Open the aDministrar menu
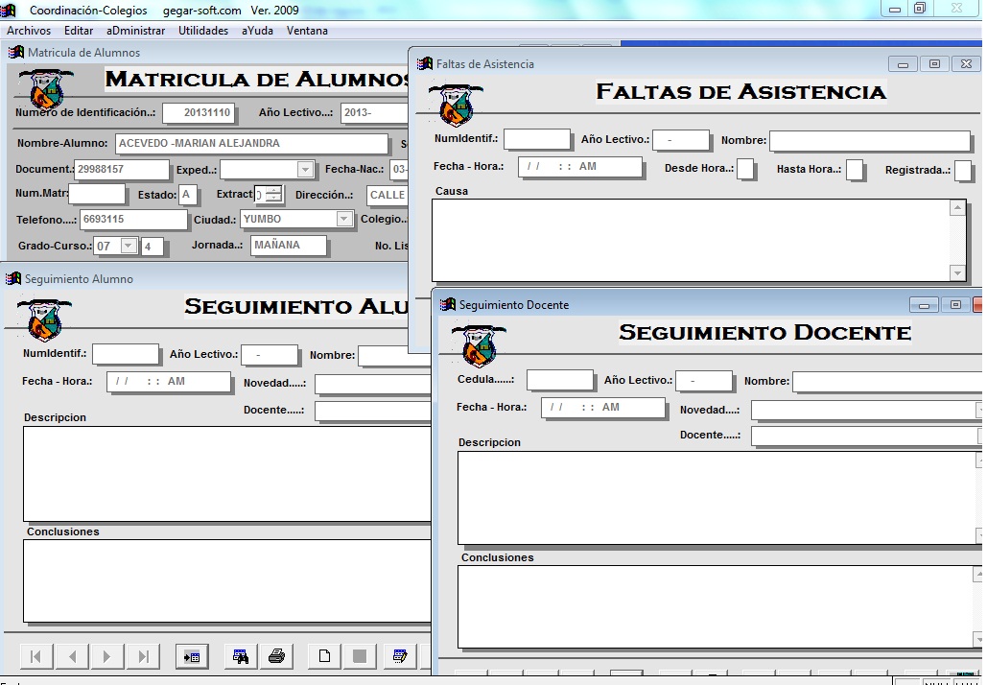 136,31
